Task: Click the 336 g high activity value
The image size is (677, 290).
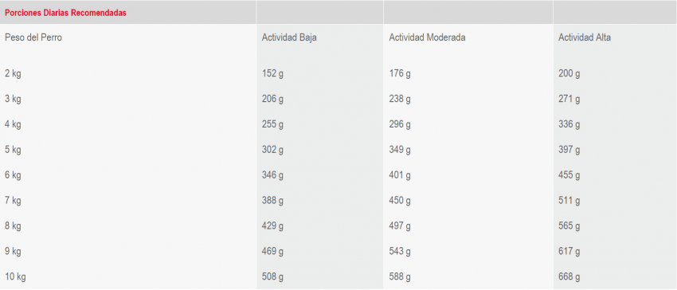Action: 569,124
